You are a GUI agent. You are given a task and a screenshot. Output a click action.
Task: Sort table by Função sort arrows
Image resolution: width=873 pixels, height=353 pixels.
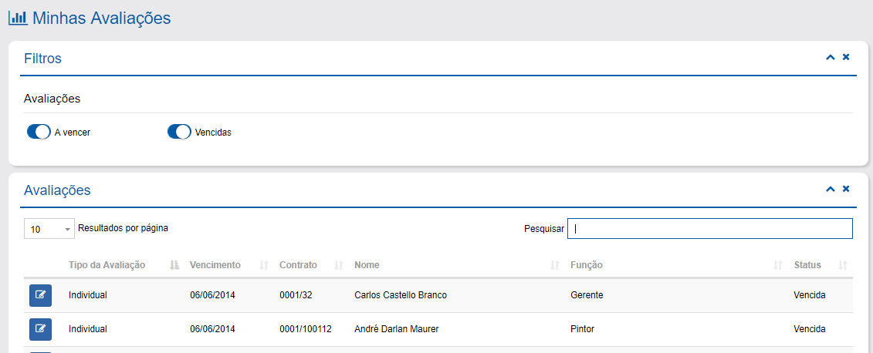click(x=778, y=265)
